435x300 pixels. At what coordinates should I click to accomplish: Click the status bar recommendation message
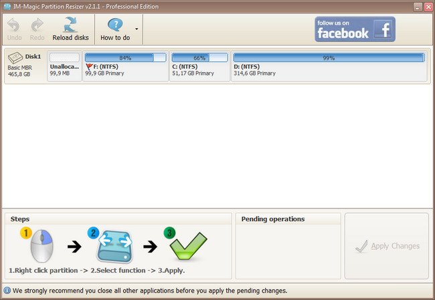(150, 291)
